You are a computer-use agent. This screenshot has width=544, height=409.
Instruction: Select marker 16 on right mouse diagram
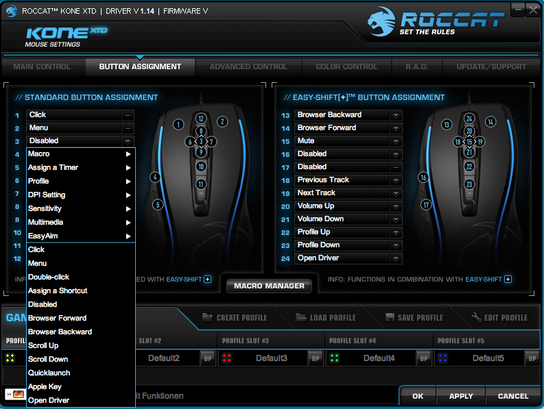coord(423,177)
